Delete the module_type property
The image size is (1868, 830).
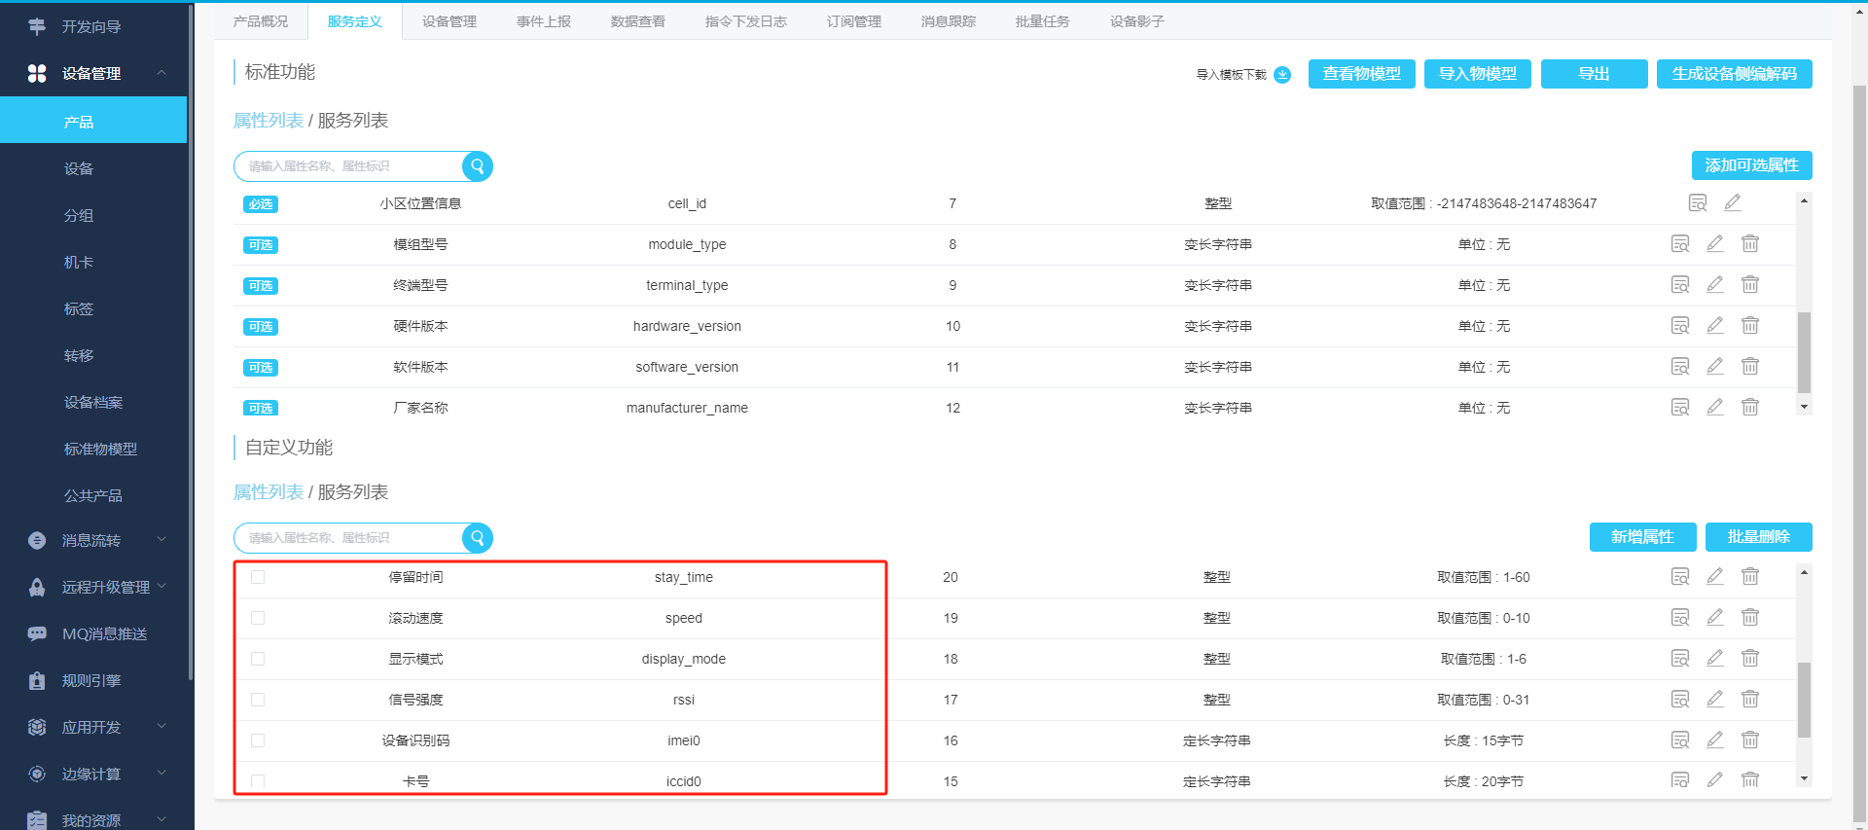pos(1750,243)
